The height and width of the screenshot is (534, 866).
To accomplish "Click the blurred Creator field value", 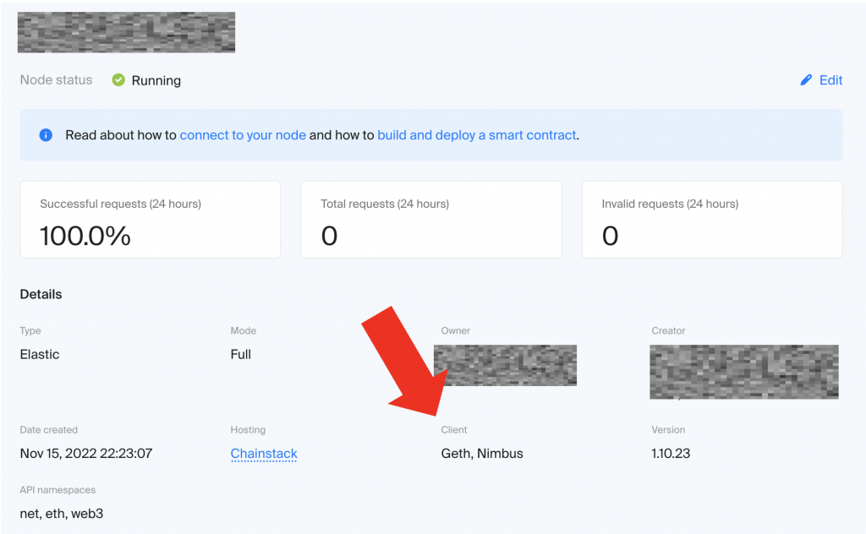I will 744,371.
